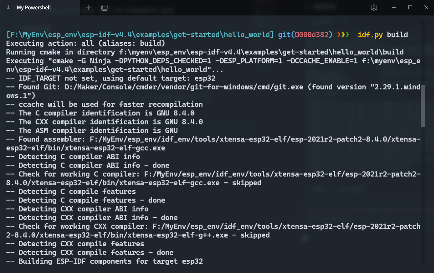Click 'ccache will be used for faster recompilation'
Viewport: 434px width, 273px height.
coord(104,104)
